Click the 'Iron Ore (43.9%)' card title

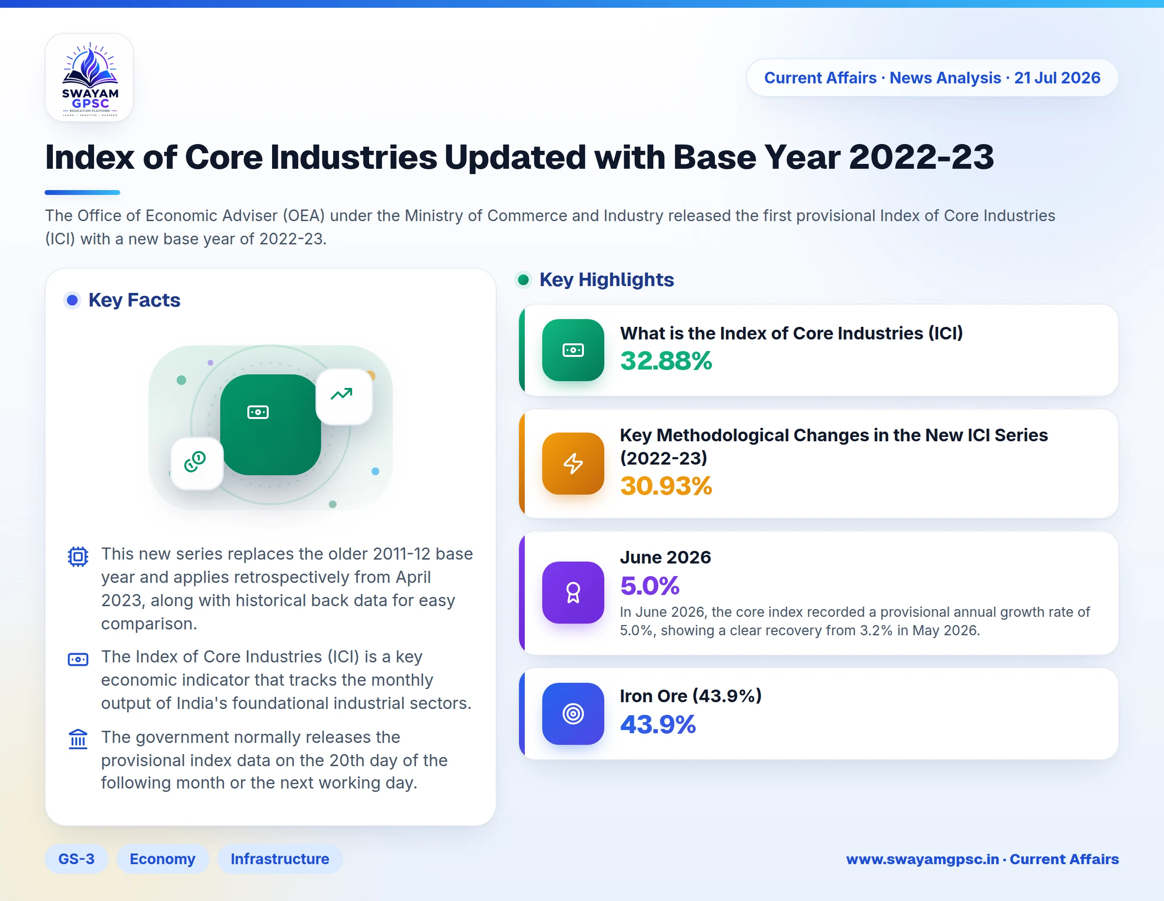691,696
